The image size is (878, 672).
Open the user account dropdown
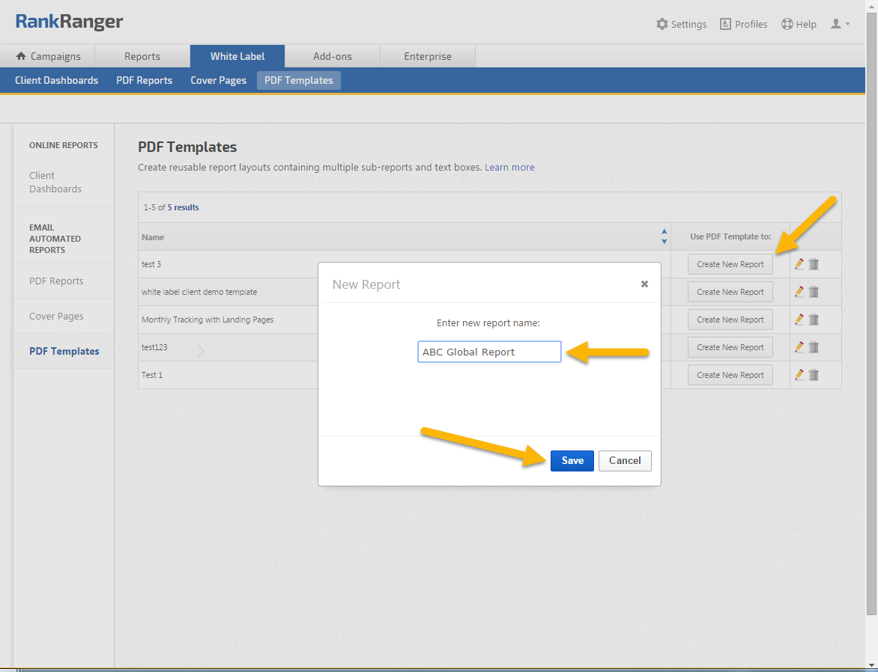840,24
